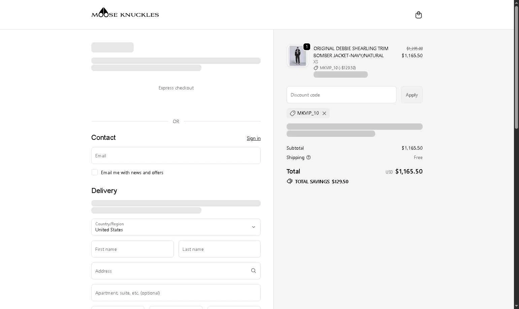The image size is (519, 309).
Task: Click the TOTAL SAVINGS $129.50 text
Action: (322, 182)
